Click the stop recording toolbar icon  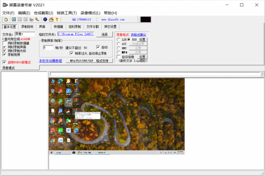[25, 19]
